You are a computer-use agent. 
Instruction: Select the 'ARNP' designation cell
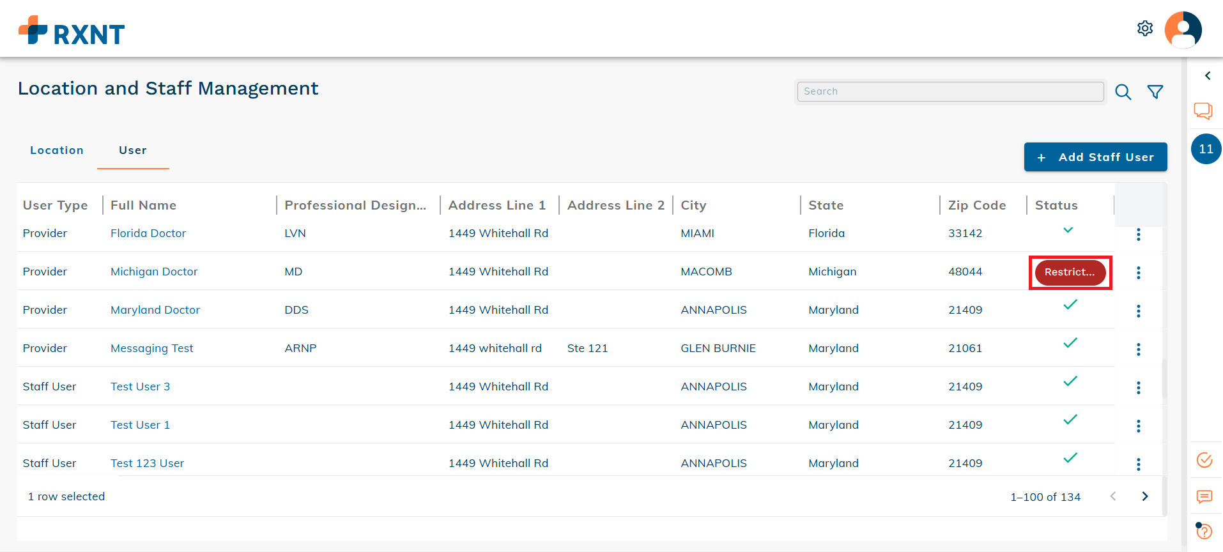pos(300,348)
